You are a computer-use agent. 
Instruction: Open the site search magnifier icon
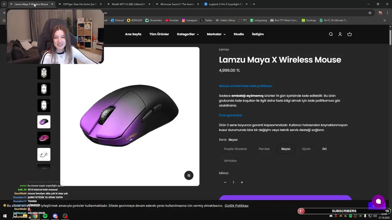click(x=331, y=34)
